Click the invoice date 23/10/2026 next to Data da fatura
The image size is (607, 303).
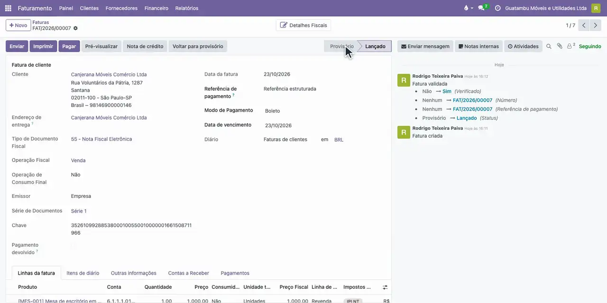coord(277,74)
